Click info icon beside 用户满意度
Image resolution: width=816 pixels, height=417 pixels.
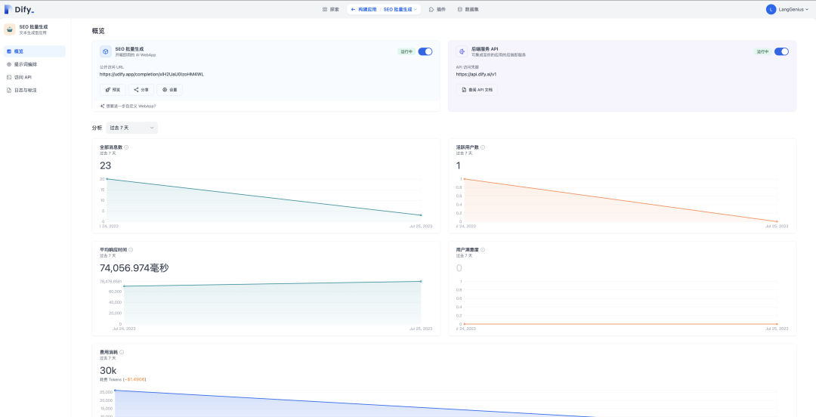coord(483,250)
